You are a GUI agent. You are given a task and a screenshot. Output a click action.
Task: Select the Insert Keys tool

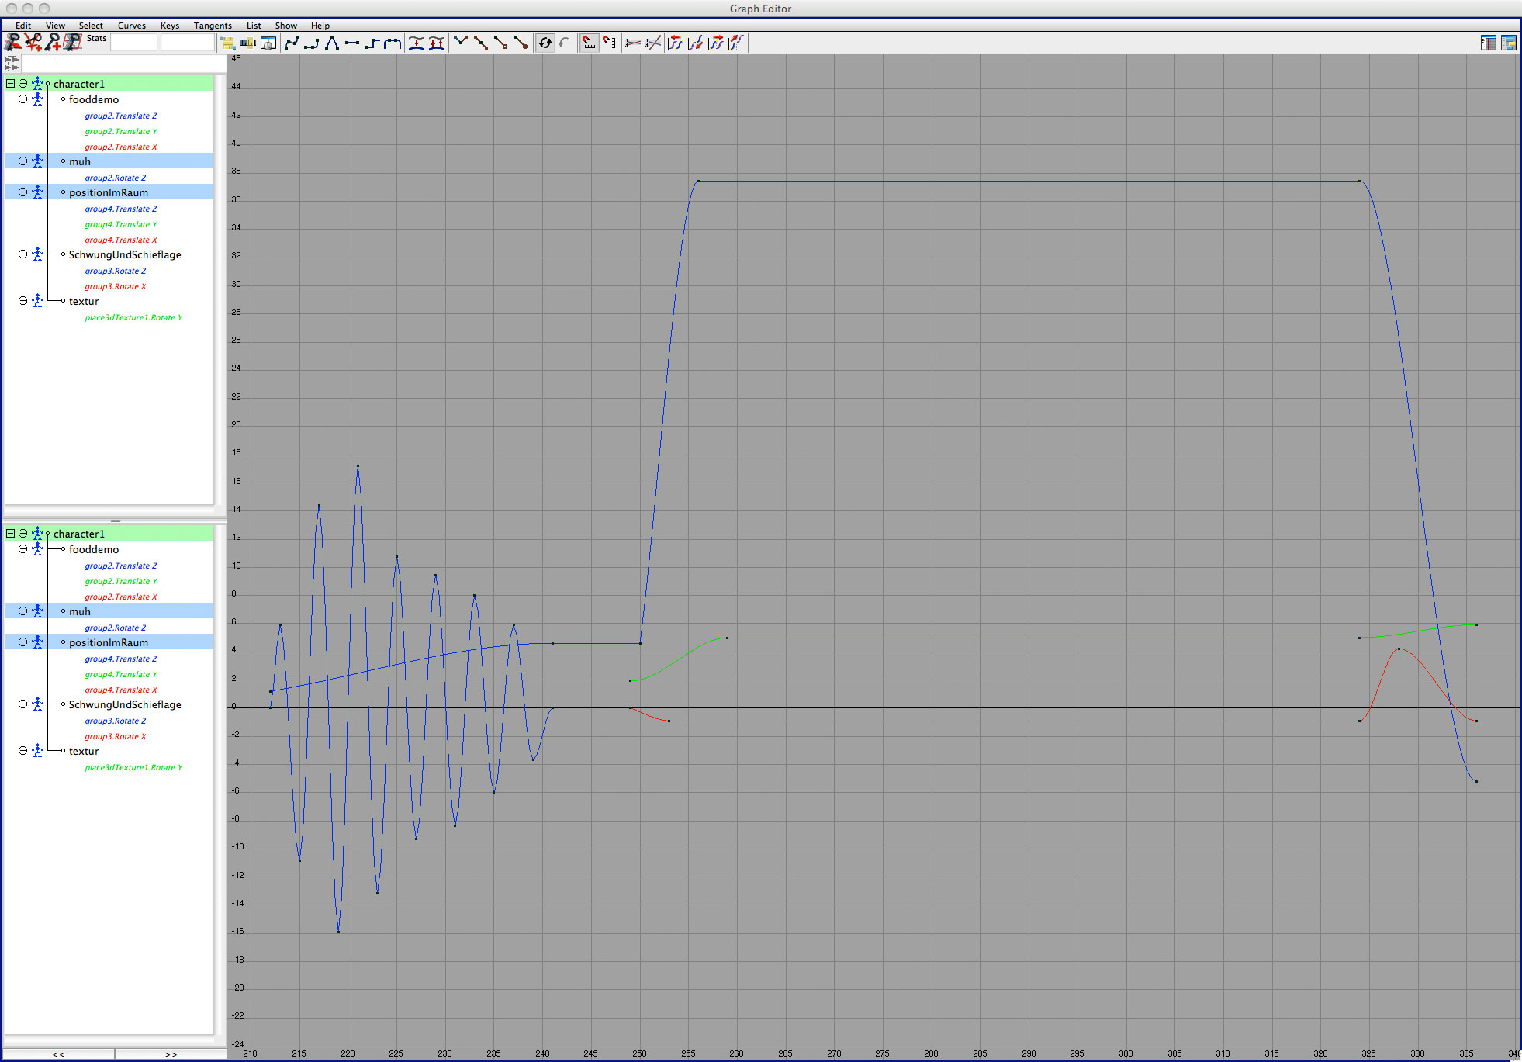33,43
